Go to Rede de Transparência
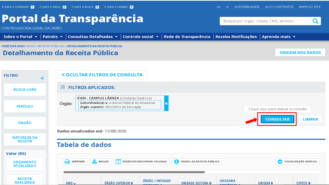Screen dimensions: 329x185 (x=187, y=37)
